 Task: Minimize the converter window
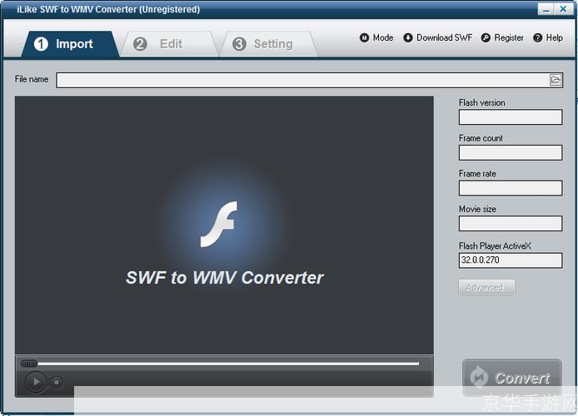tap(546, 9)
